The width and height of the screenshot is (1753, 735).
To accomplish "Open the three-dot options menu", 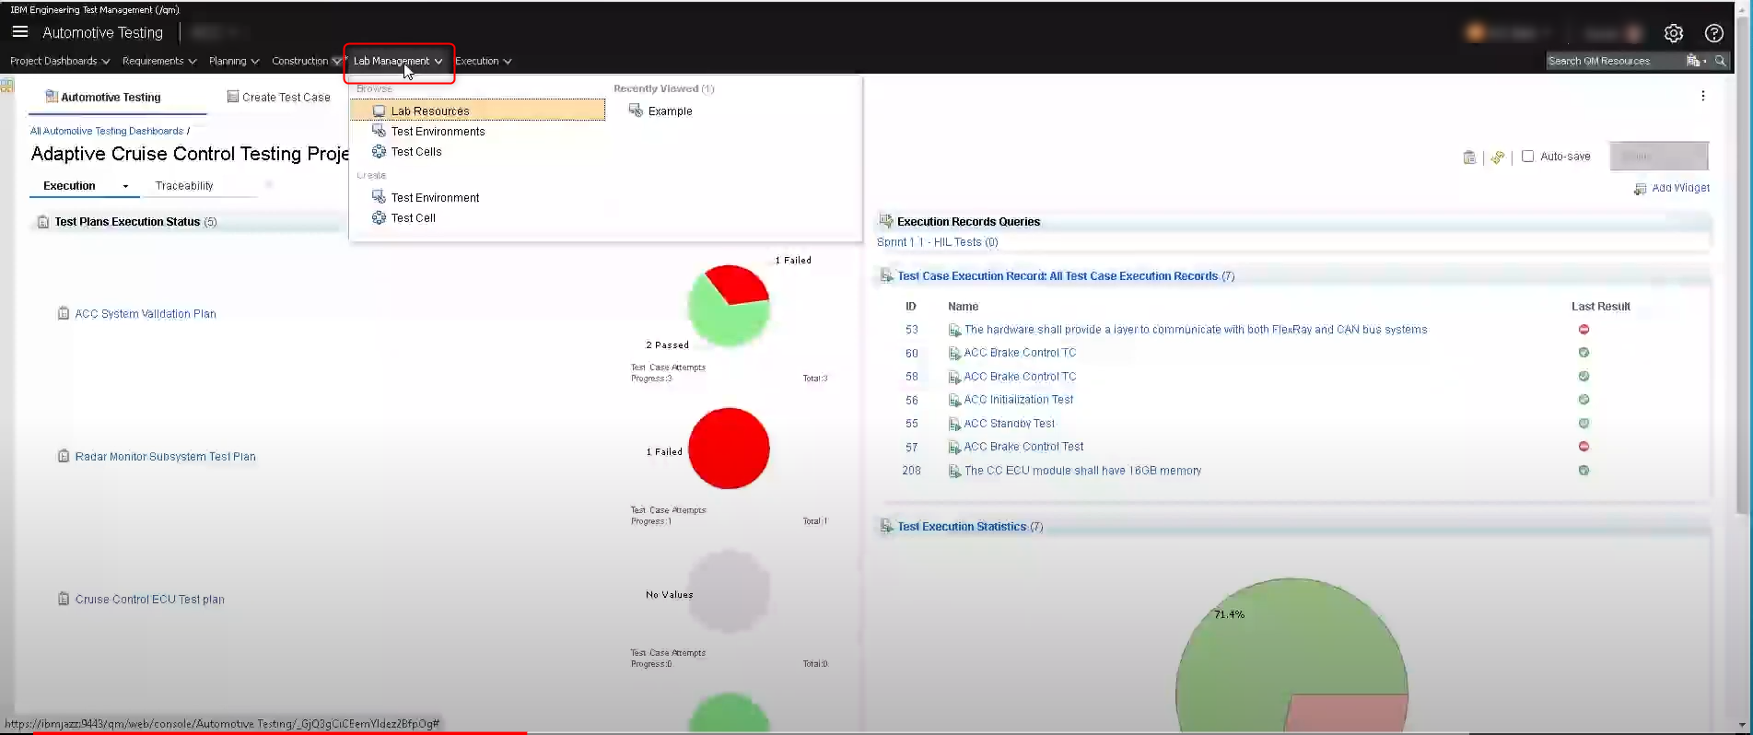I will 1702,96.
